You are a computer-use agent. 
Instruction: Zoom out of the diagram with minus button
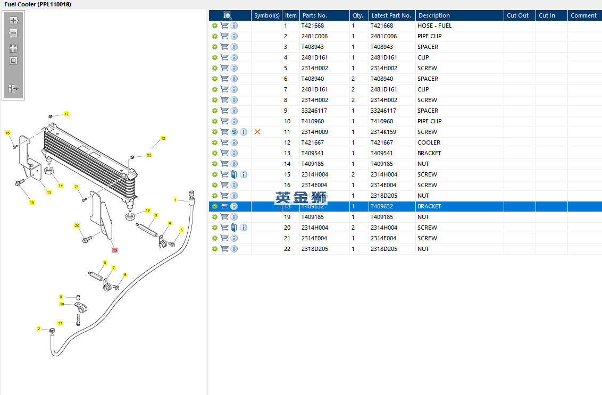(13, 33)
